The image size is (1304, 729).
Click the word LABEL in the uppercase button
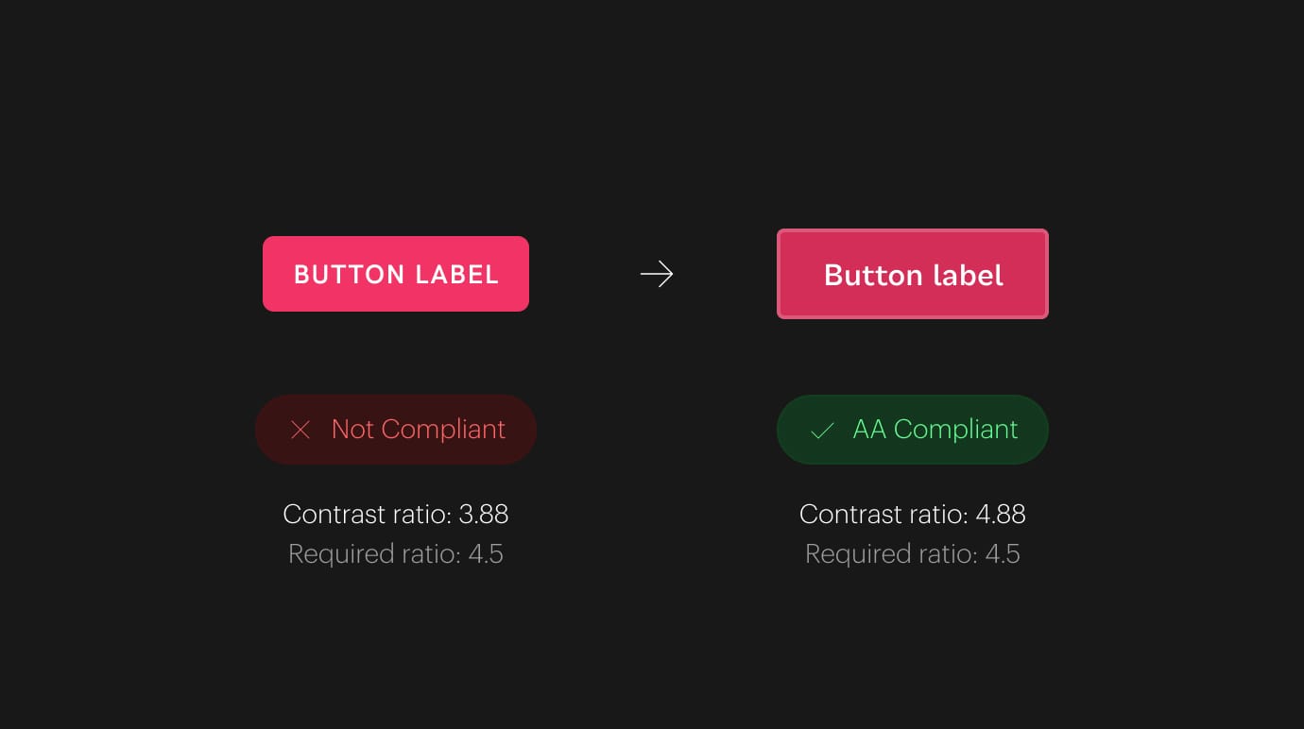(x=456, y=275)
